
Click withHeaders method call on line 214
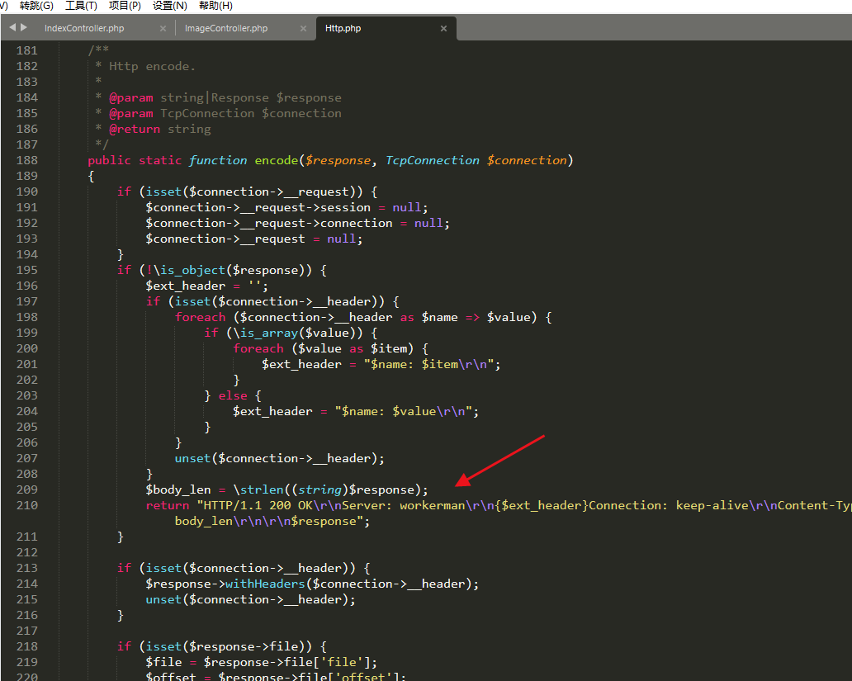coord(265,584)
